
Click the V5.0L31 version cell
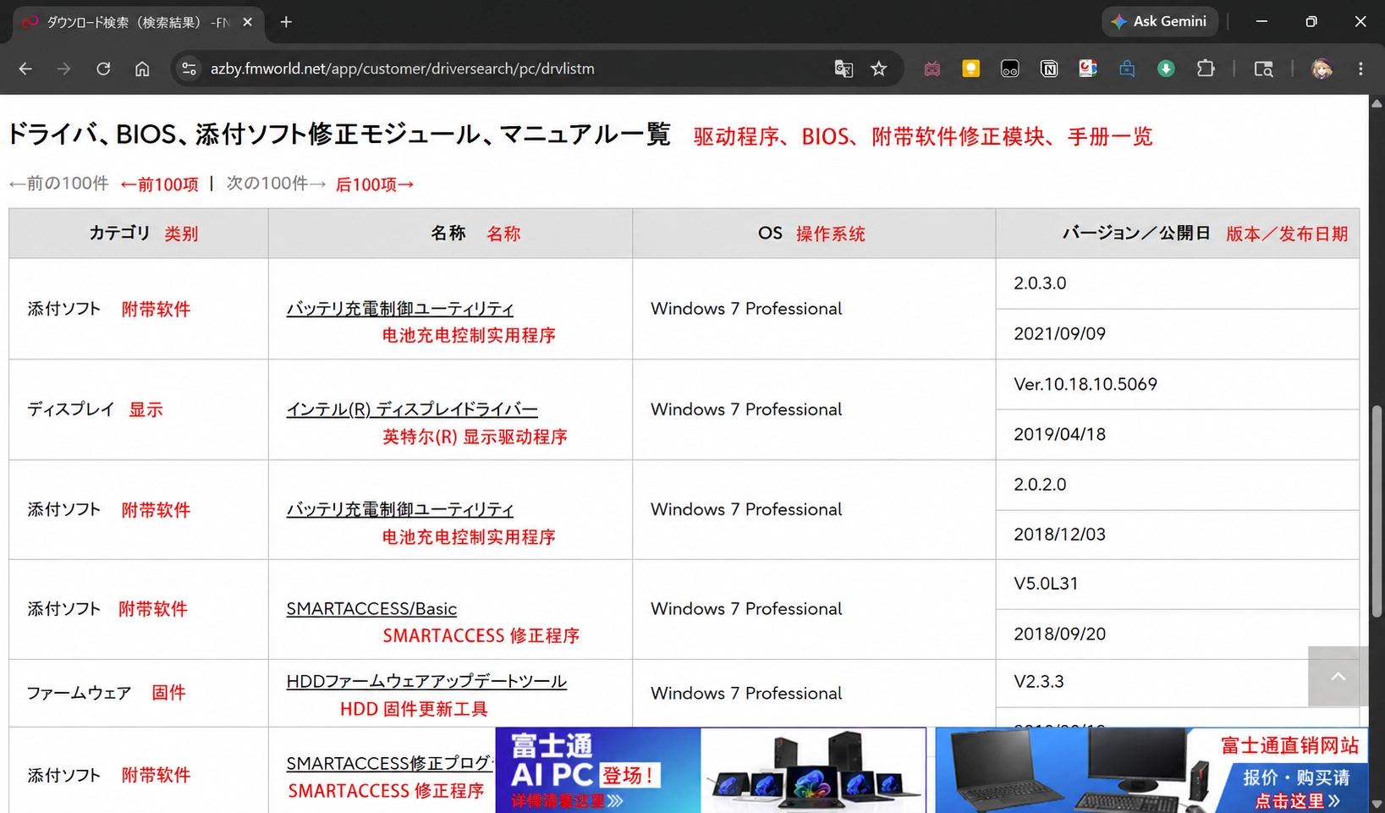click(1178, 584)
